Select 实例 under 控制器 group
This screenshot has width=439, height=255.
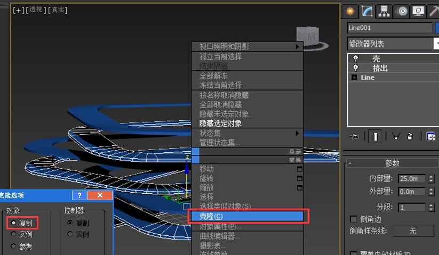70,234
